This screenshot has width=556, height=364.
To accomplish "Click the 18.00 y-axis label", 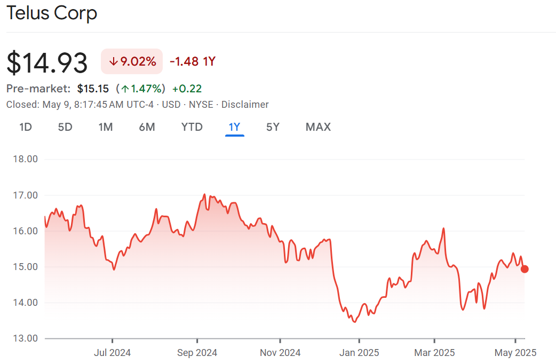I will click(25, 159).
